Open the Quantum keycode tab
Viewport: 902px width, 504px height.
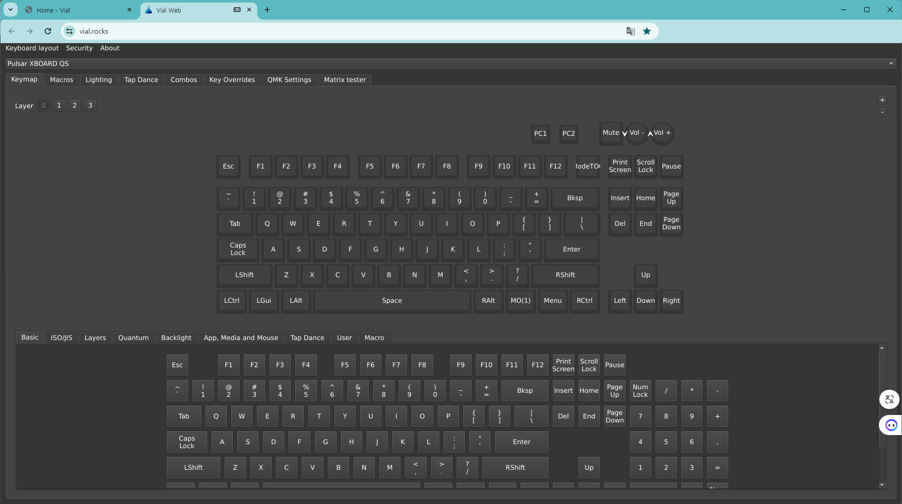point(133,338)
